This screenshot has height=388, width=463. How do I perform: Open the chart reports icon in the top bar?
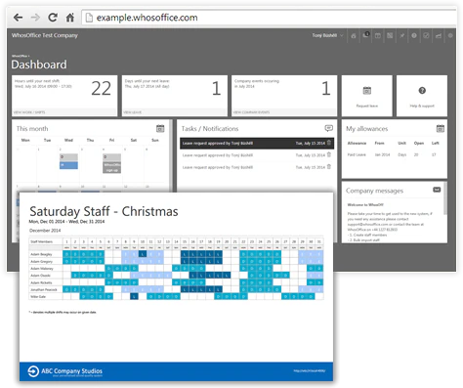(439, 35)
